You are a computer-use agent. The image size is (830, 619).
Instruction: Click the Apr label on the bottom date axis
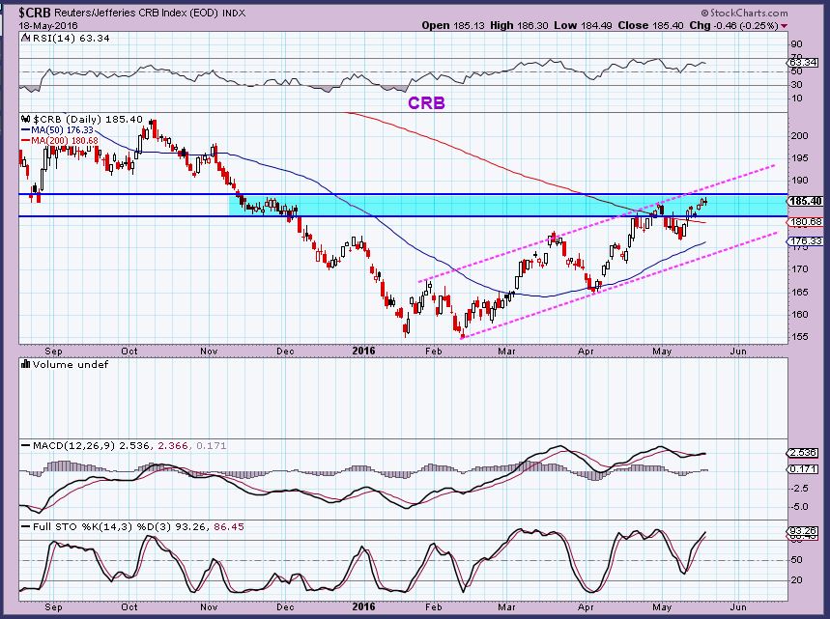[586, 606]
